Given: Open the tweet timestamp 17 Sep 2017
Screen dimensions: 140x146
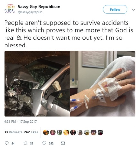Looking at the screenshot, I should point(21,122).
